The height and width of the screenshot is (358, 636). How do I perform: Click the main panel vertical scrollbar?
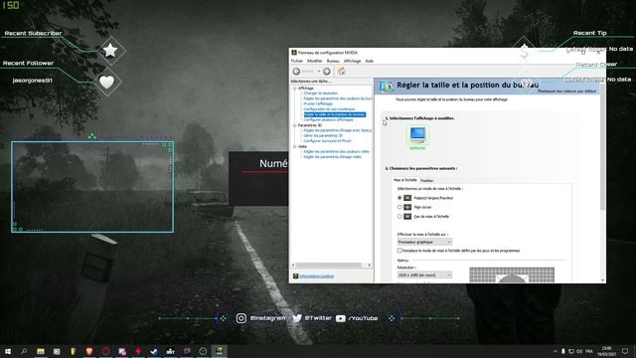coord(602,146)
